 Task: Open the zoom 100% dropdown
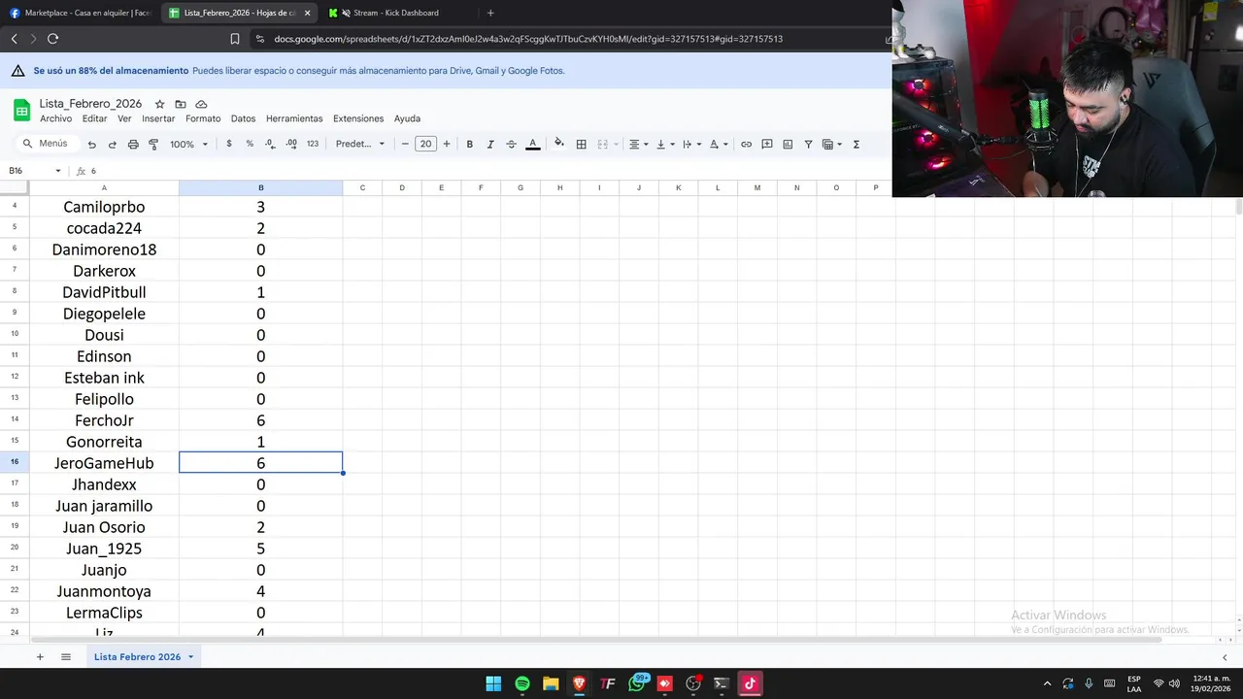[188, 144]
